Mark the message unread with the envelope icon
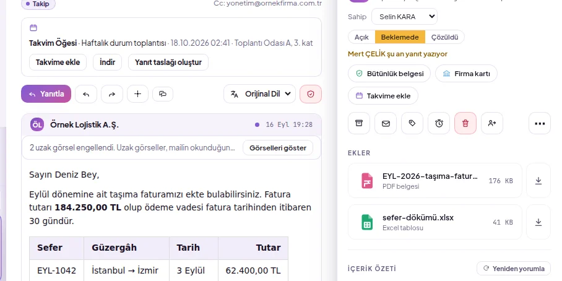 pyautogui.click(x=386, y=123)
